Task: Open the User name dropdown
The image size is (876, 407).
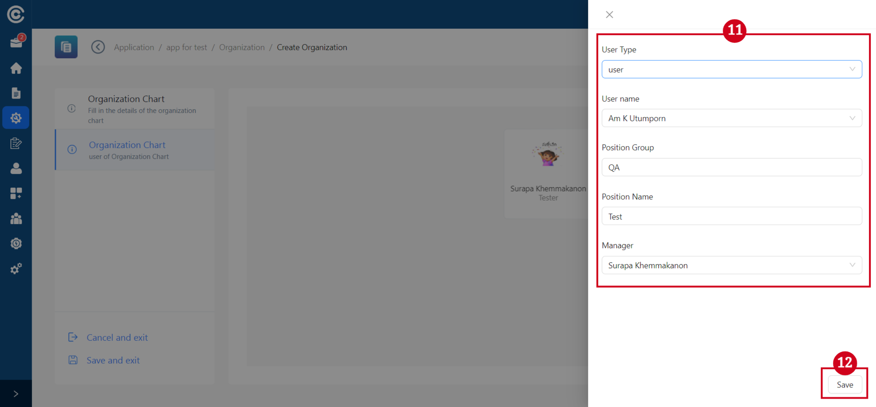Action: pyautogui.click(x=731, y=118)
